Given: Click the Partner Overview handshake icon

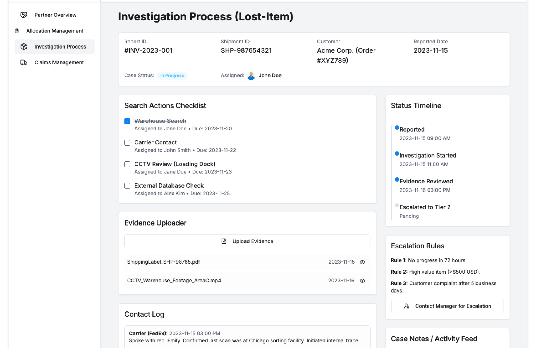Looking at the screenshot, I should click(24, 15).
